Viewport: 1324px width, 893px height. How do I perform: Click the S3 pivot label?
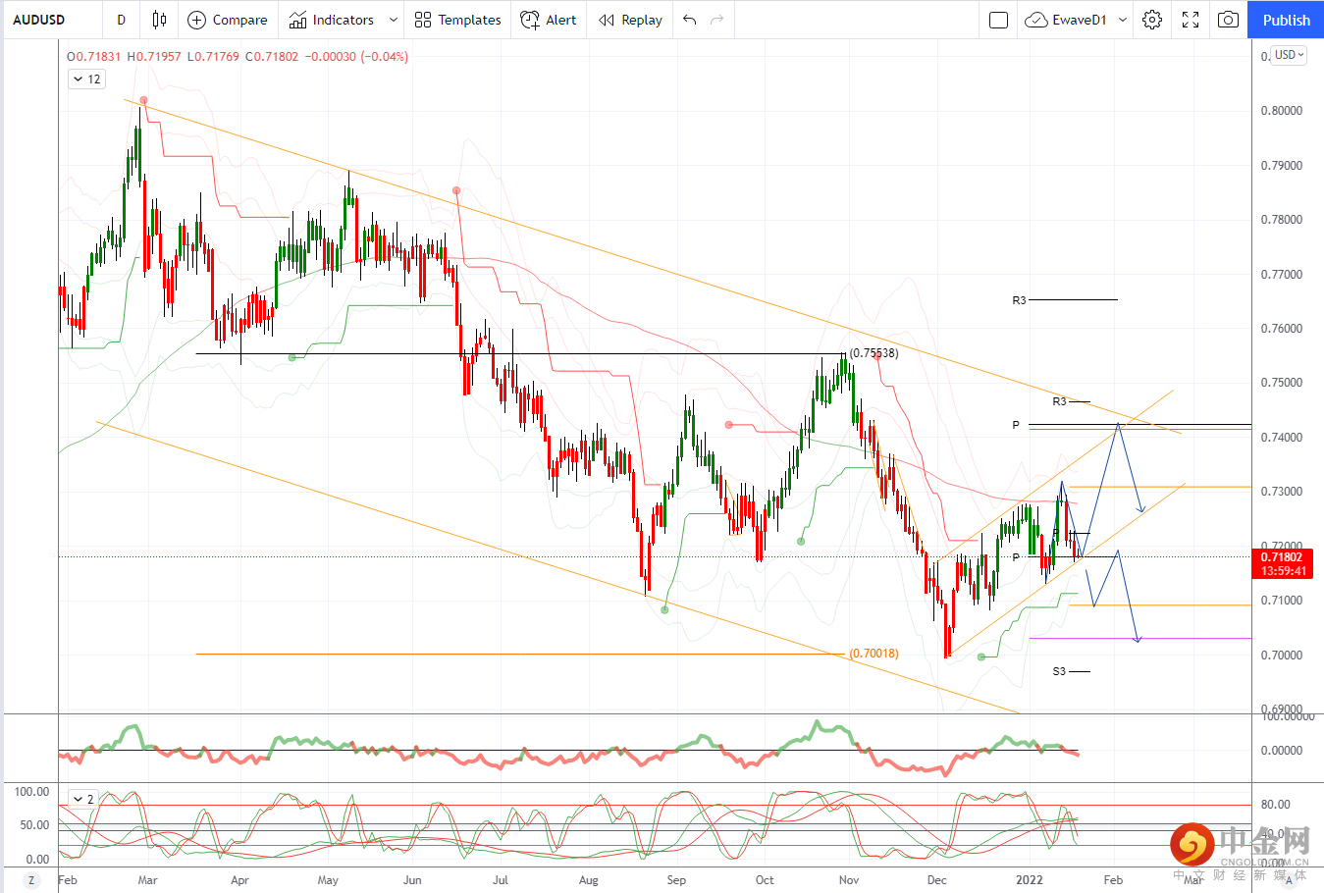pyautogui.click(x=1059, y=671)
